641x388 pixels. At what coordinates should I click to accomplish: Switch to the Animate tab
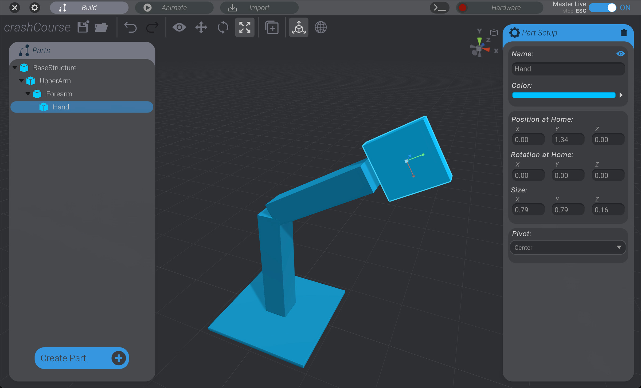click(x=174, y=7)
